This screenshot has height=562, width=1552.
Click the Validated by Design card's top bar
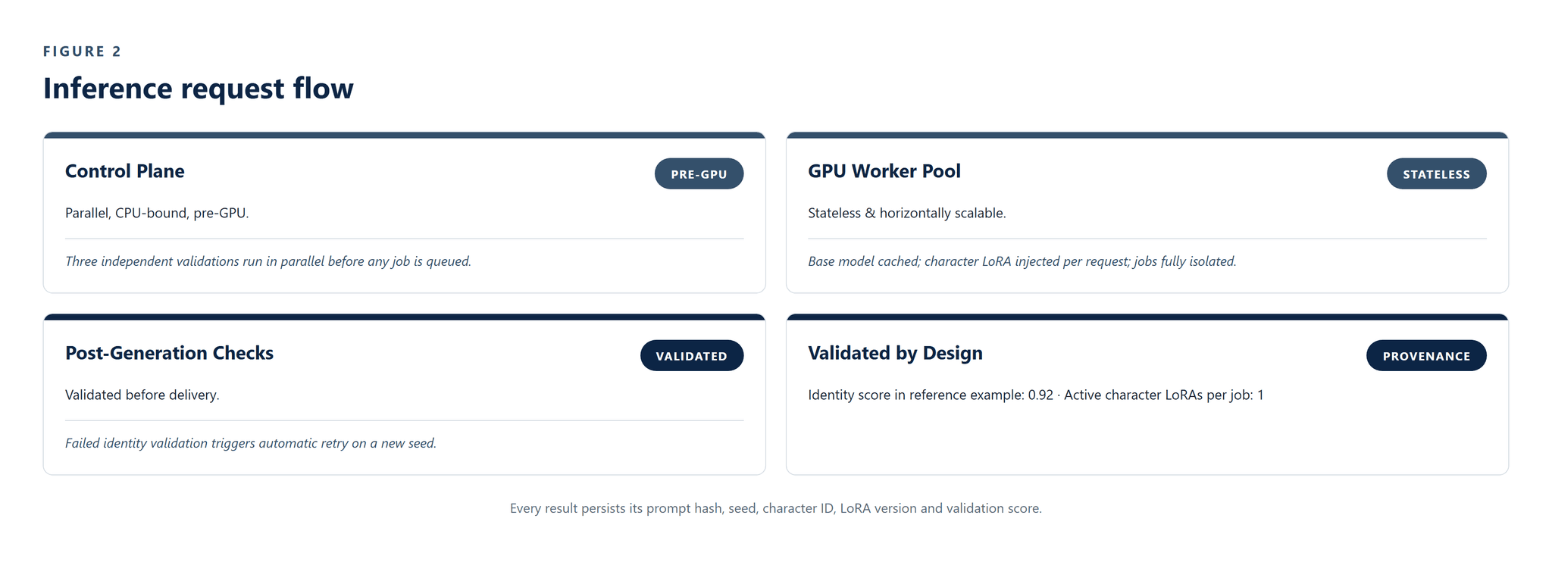click(1147, 317)
